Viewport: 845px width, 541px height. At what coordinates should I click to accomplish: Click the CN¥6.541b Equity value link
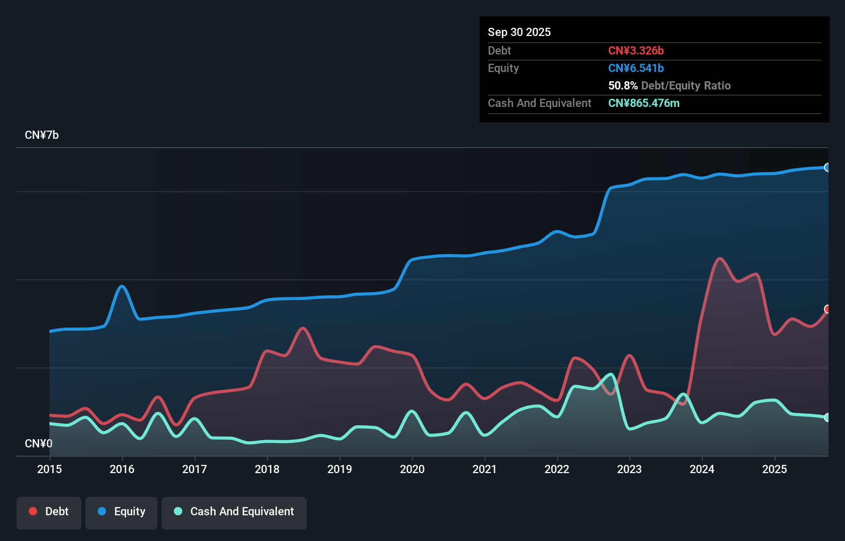point(636,68)
